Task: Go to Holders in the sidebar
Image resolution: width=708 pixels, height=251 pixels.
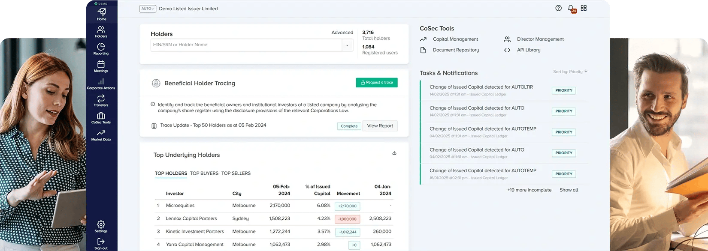Action: click(101, 31)
